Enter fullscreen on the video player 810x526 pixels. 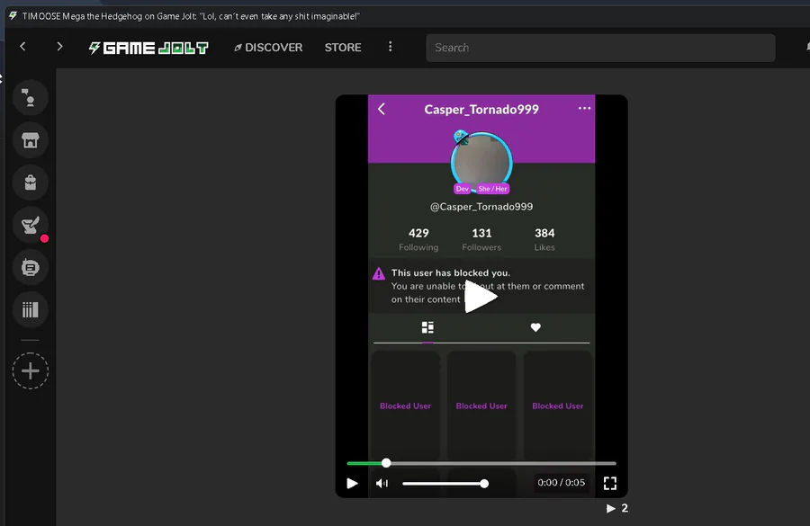coord(610,483)
